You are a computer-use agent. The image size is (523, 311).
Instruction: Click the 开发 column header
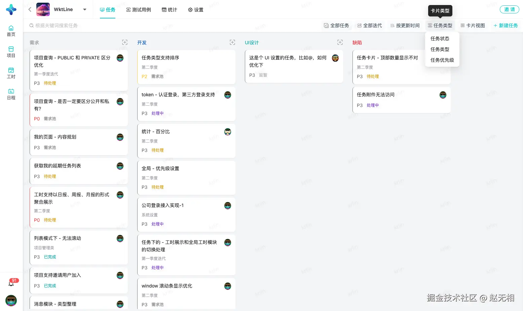pos(142,43)
